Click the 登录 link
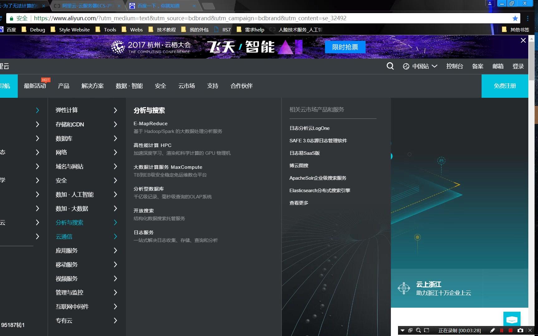This screenshot has height=336, width=538. (518, 66)
